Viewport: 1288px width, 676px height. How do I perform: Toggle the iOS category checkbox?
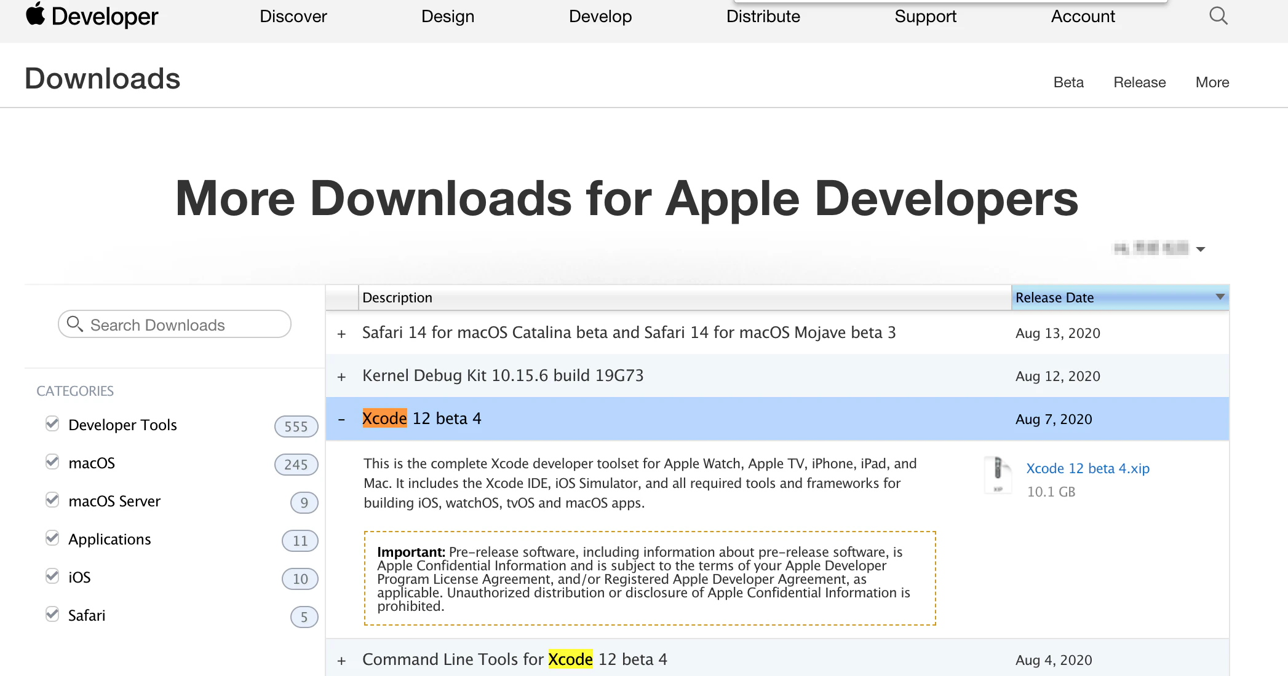pyautogui.click(x=53, y=576)
